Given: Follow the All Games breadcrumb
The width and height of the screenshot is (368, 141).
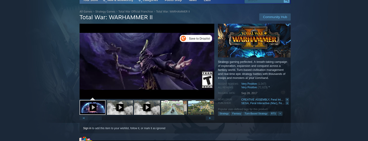Looking at the screenshot, I should (86, 12).
